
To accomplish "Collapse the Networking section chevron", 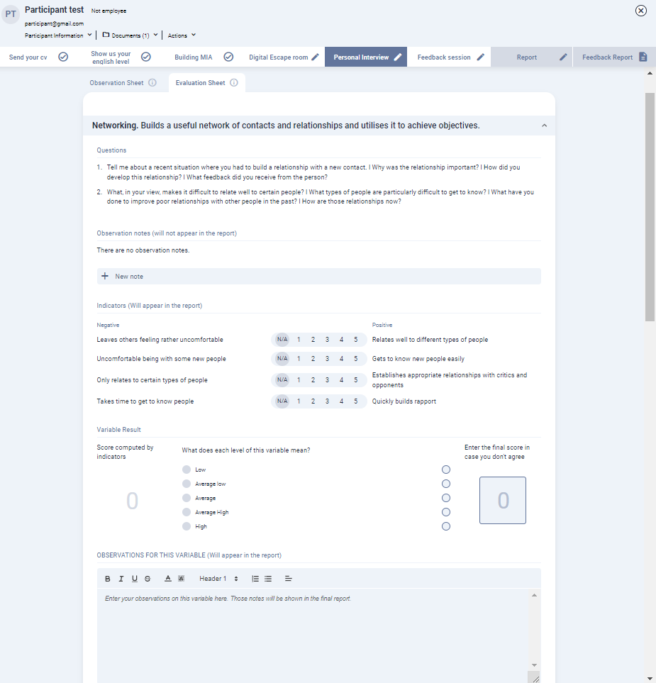I will 544,126.
